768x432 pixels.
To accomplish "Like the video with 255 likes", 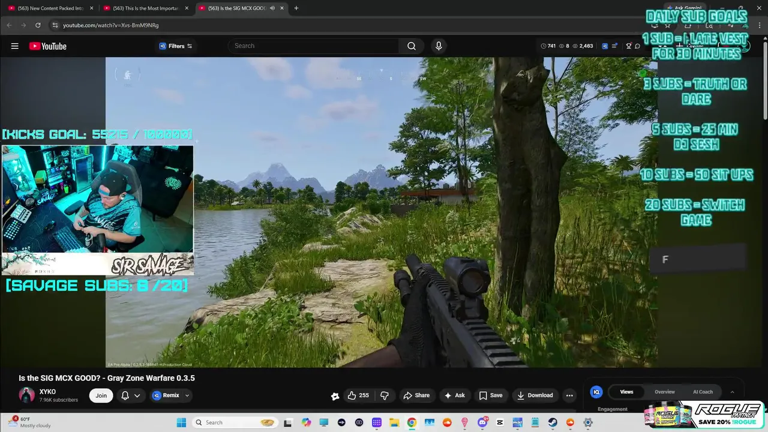I will (358, 395).
